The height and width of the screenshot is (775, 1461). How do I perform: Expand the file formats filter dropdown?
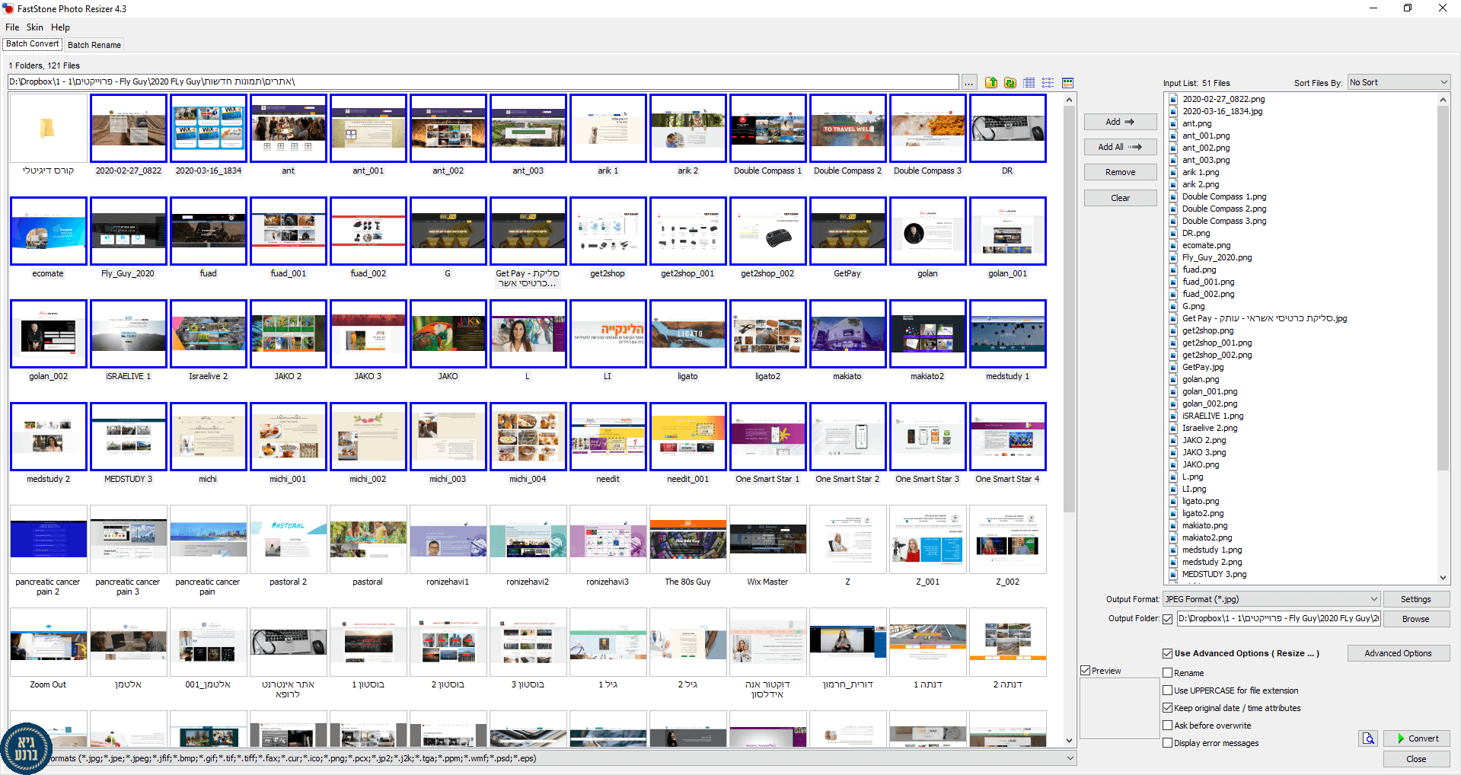click(x=1070, y=758)
